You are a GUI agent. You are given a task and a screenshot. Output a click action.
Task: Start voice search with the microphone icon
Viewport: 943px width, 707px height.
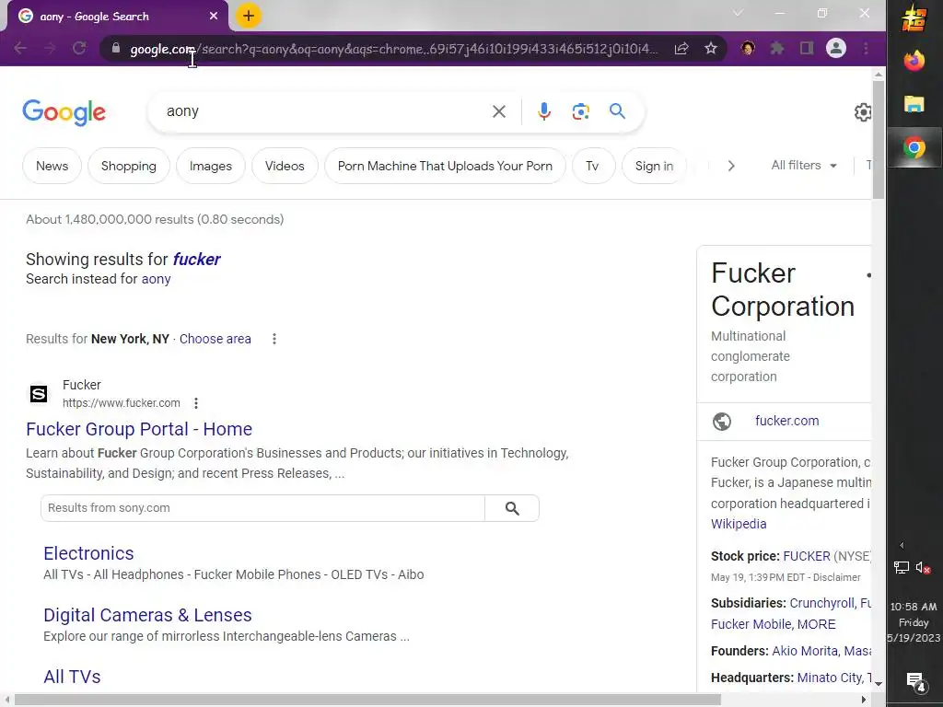pos(544,111)
